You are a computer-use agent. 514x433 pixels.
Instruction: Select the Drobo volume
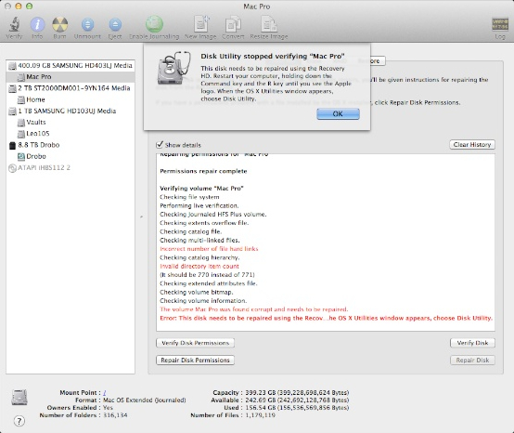pos(71,156)
